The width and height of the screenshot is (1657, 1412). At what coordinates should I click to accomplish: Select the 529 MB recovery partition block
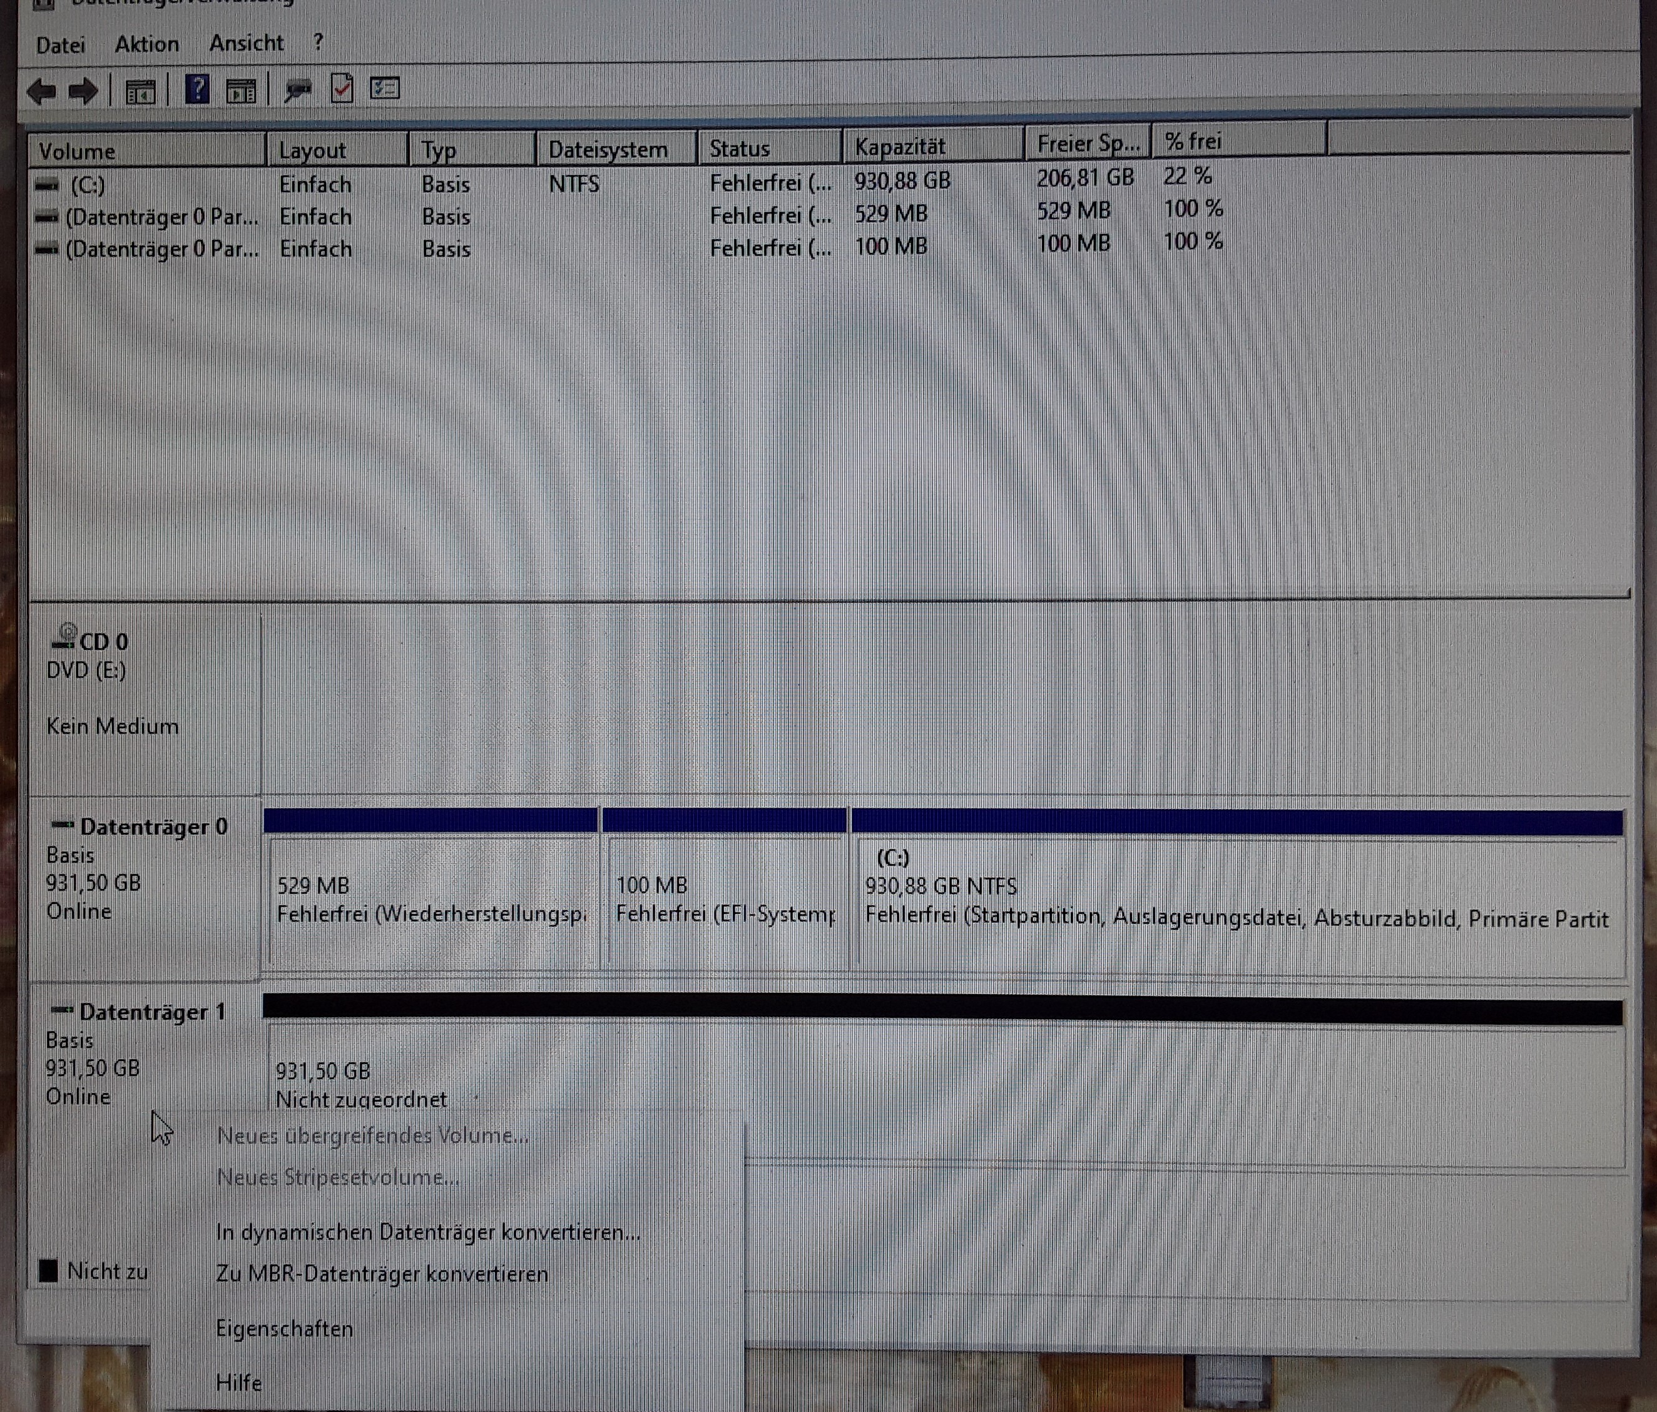[x=432, y=900]
